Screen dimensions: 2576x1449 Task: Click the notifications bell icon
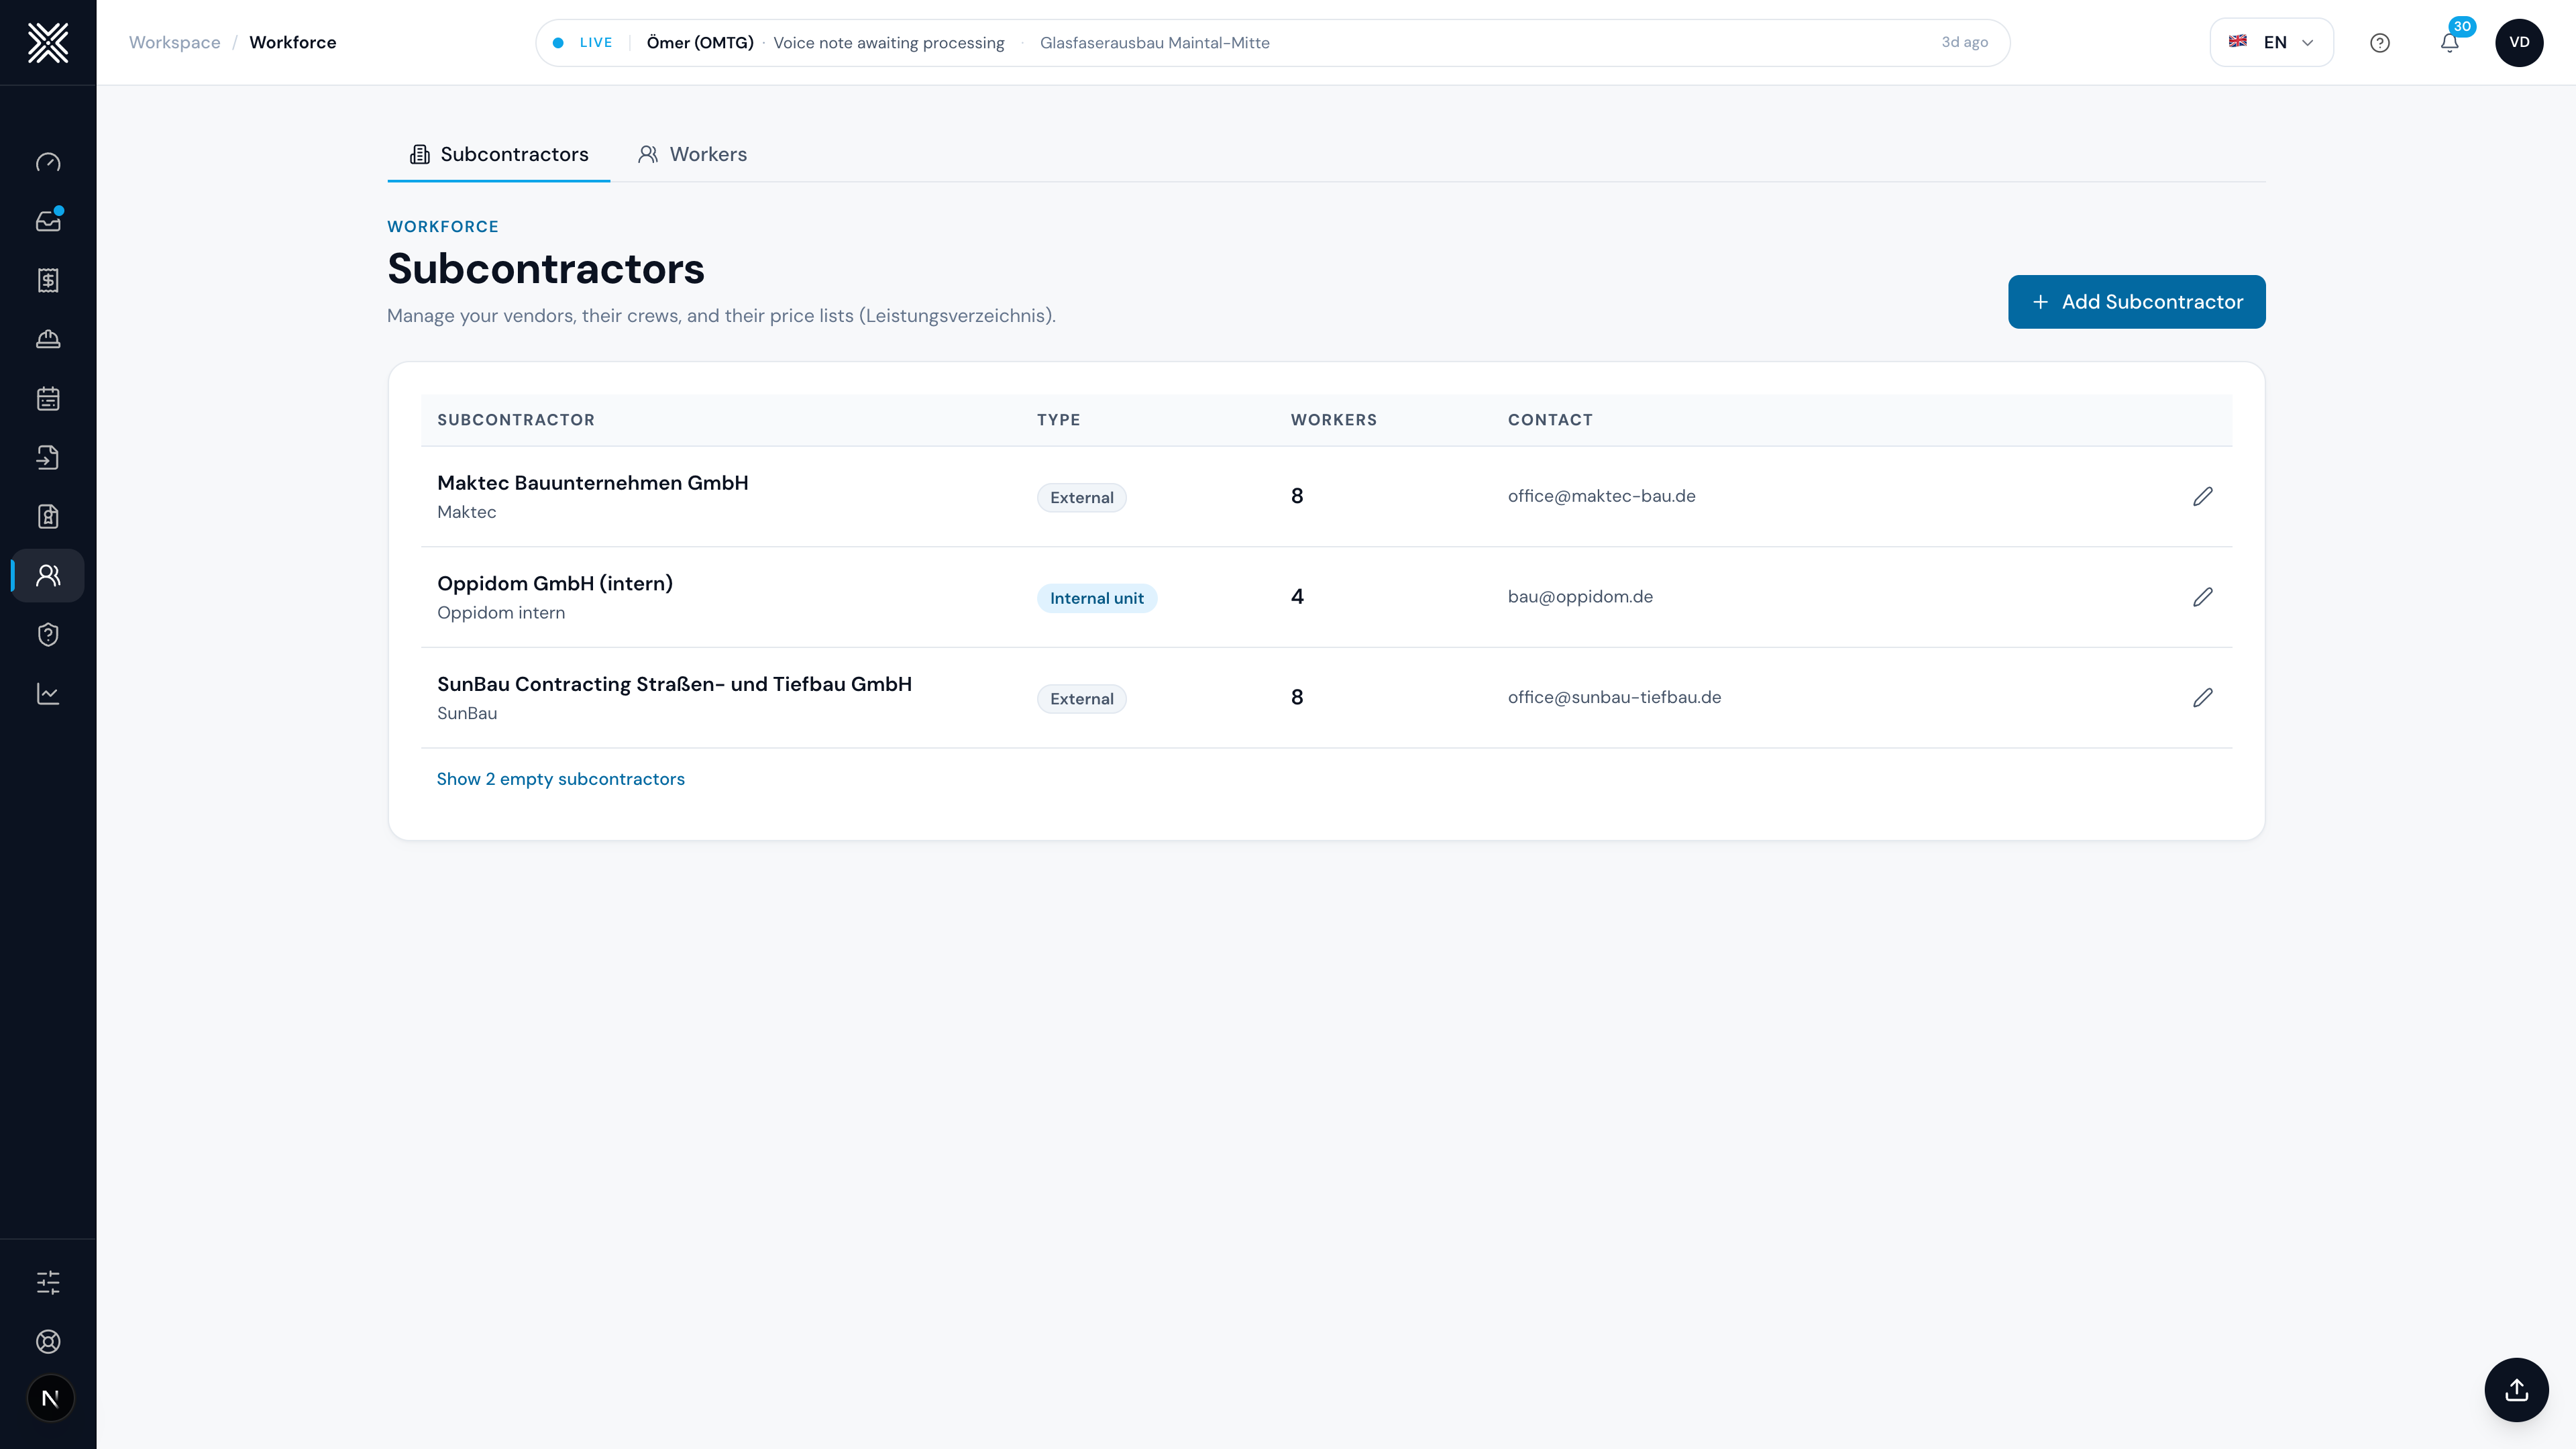[2449, 43]
